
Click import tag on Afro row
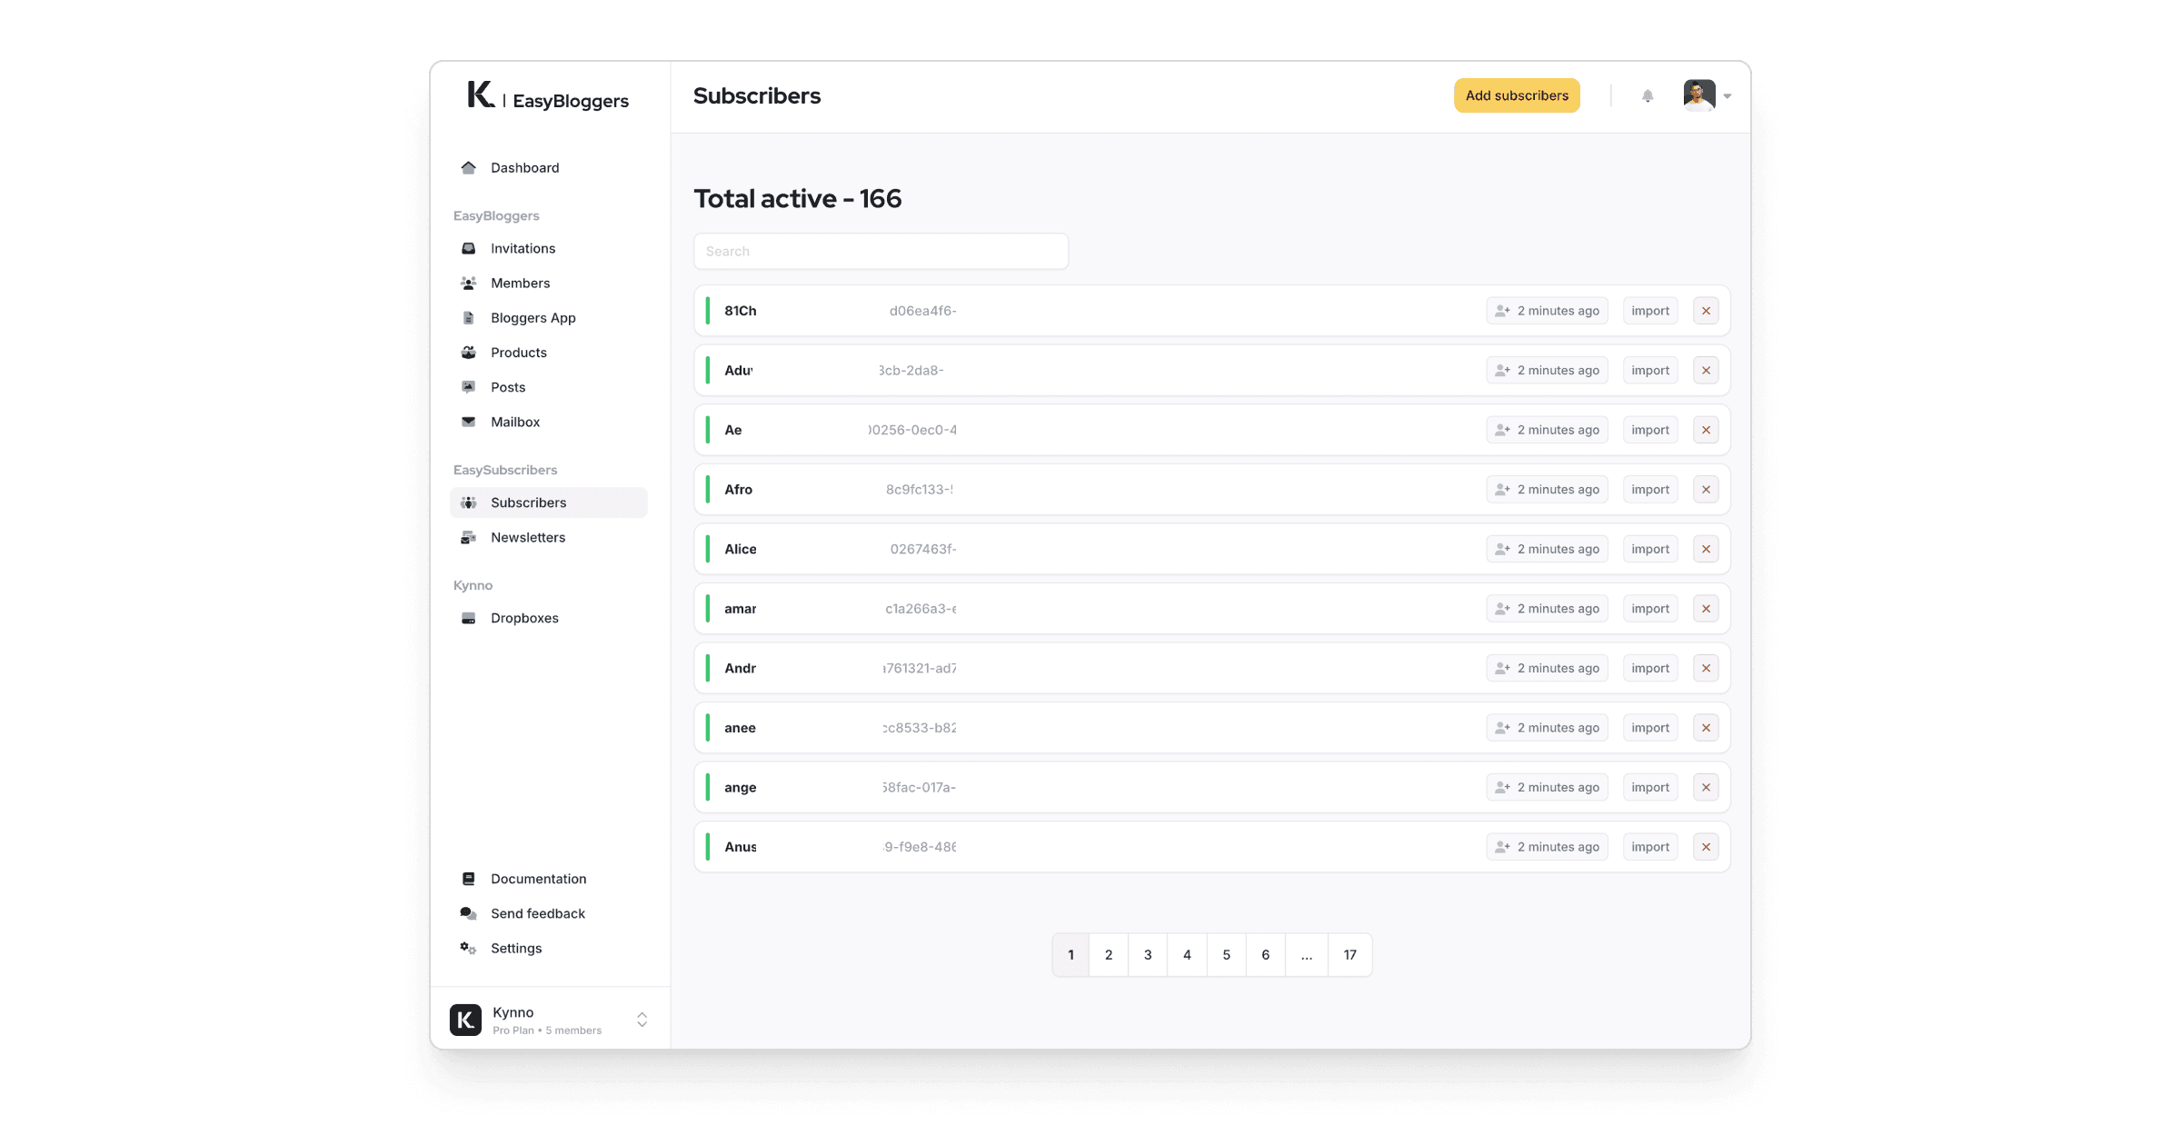(x=1649, y=490)
